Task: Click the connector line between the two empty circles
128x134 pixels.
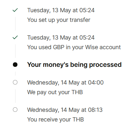Action: tap(15, 96)
